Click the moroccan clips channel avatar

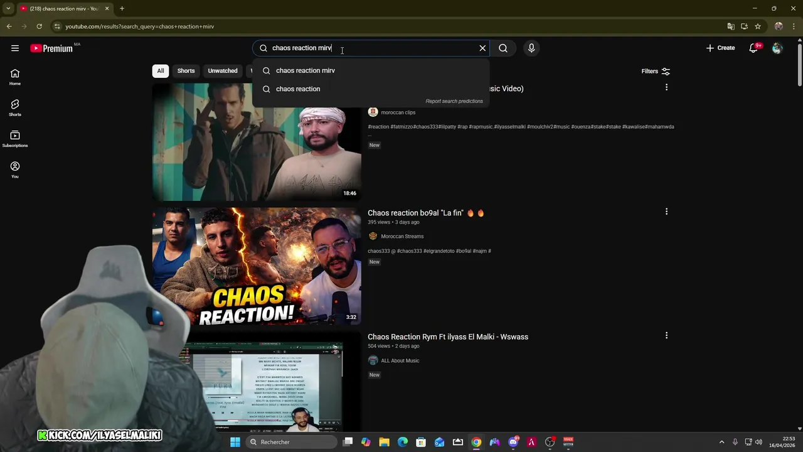pyautogui.click(x=373, y=112)
